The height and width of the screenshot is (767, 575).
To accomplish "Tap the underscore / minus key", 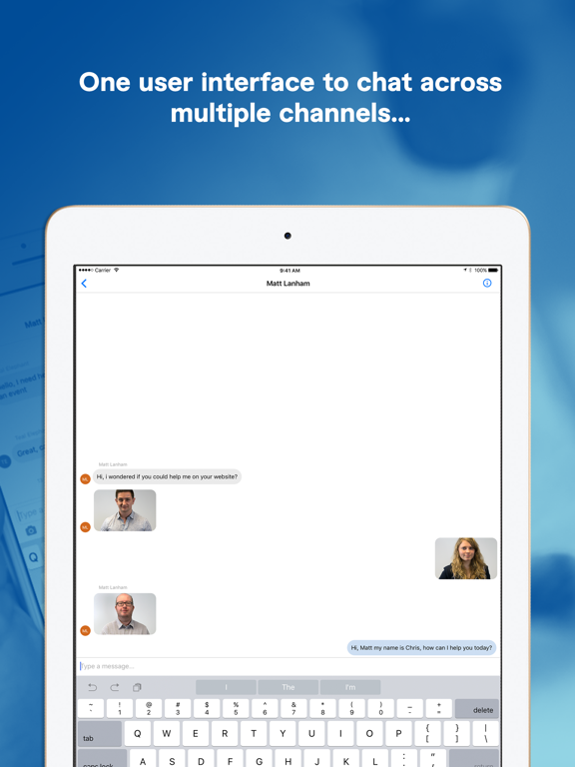I will 409,709.
